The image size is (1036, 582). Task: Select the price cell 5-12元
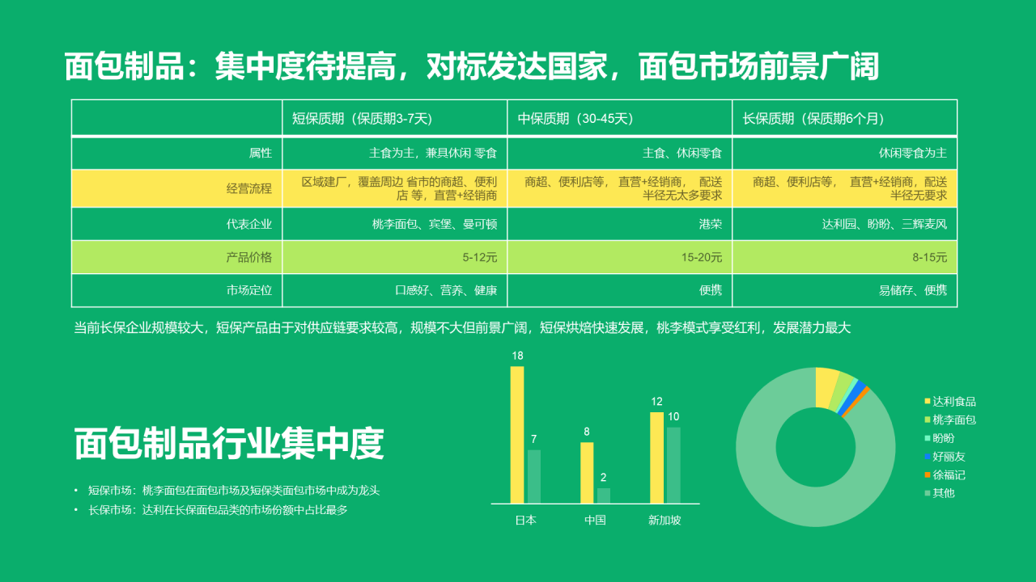point(395,258)
